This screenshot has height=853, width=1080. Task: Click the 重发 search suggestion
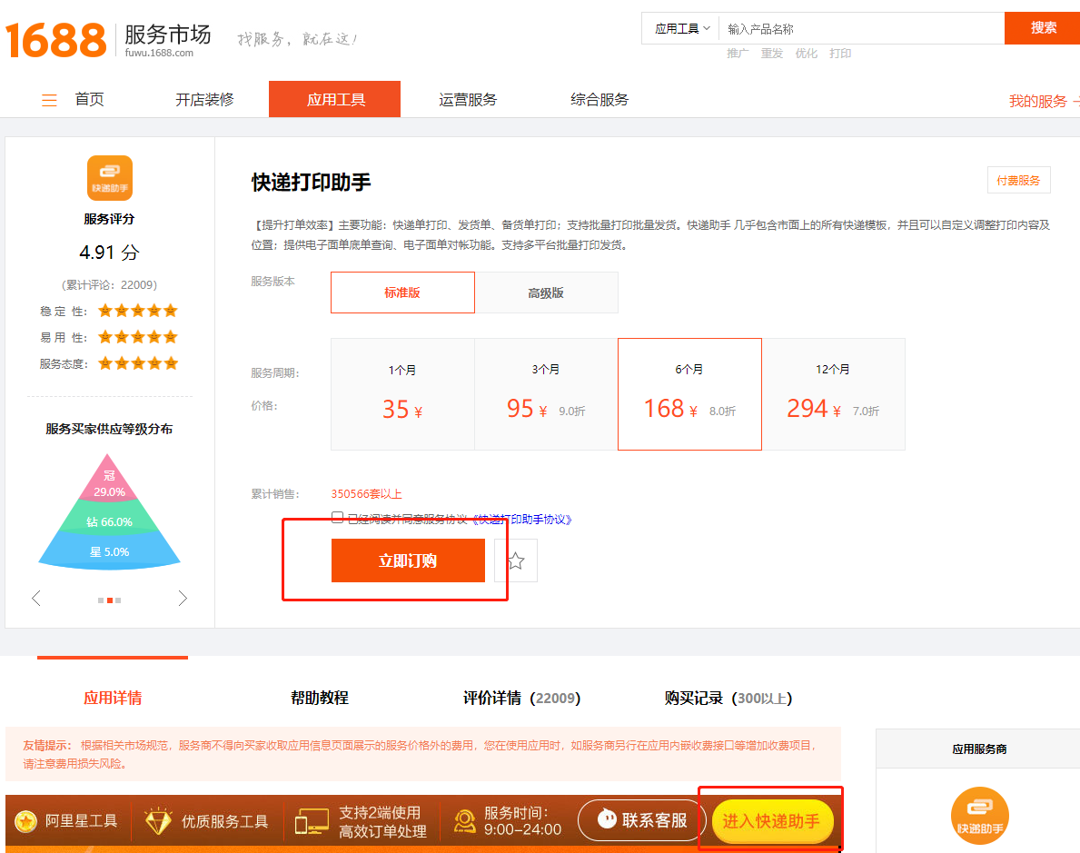pyautogui.click(x=772, y=53)
